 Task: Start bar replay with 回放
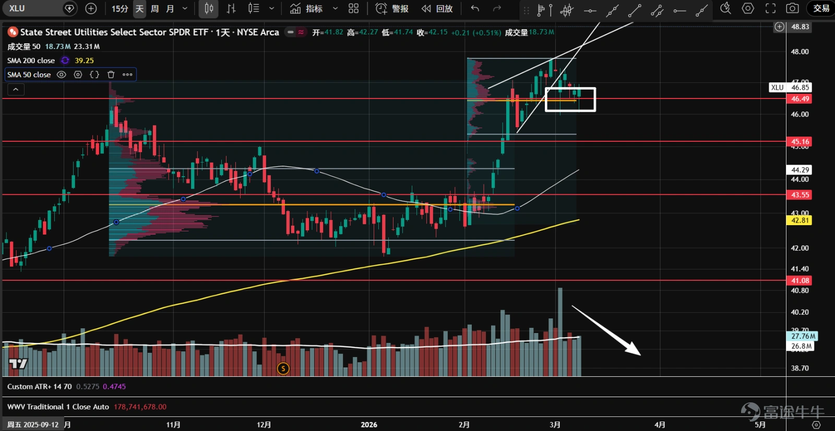coord(437,8)
